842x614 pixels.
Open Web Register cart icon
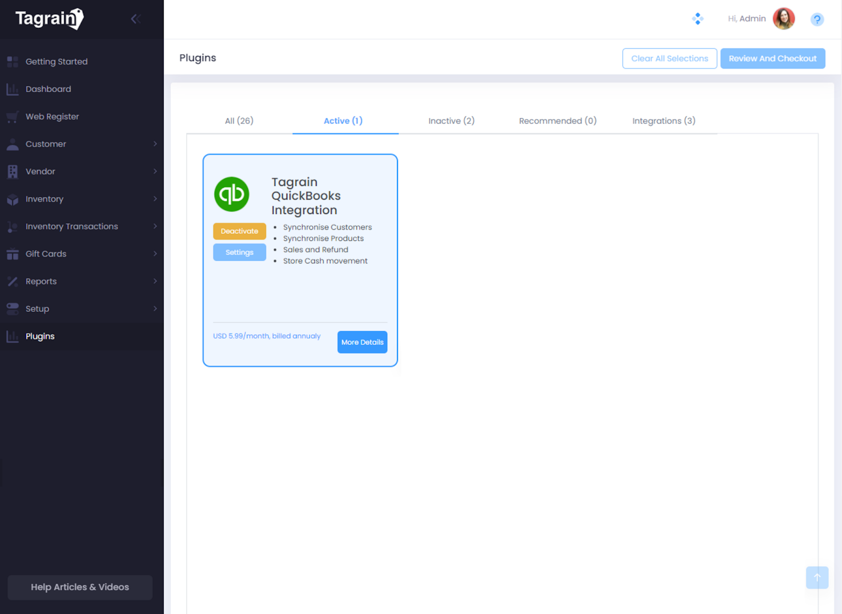[13, 117]
